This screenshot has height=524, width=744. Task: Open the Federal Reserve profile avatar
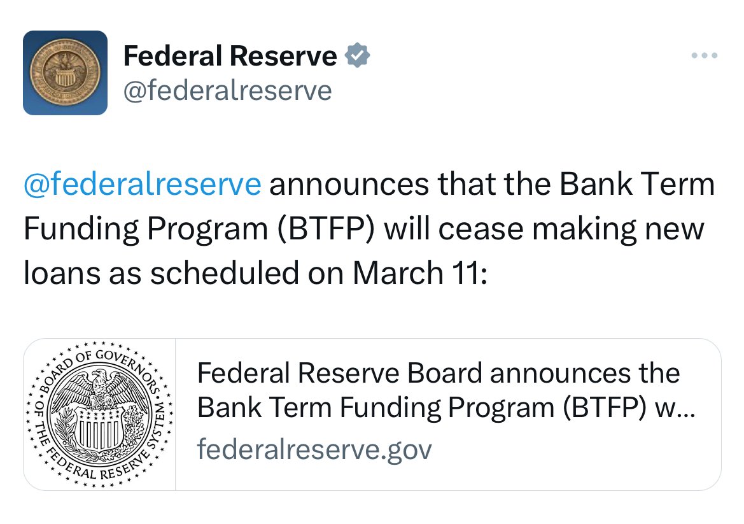65,73
